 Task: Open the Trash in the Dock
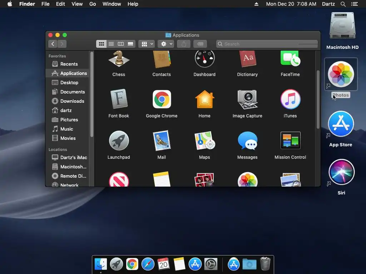click(265, 264)
